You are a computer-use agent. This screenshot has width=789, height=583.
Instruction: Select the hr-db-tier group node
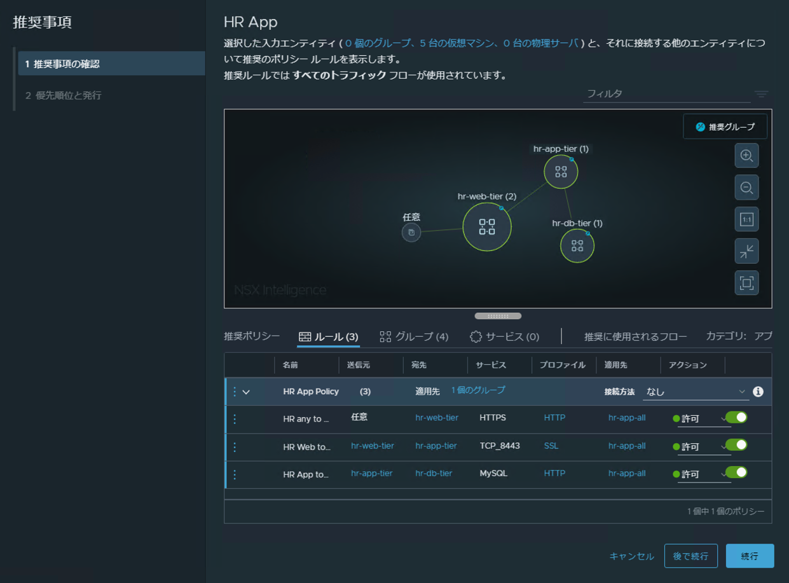577,246
